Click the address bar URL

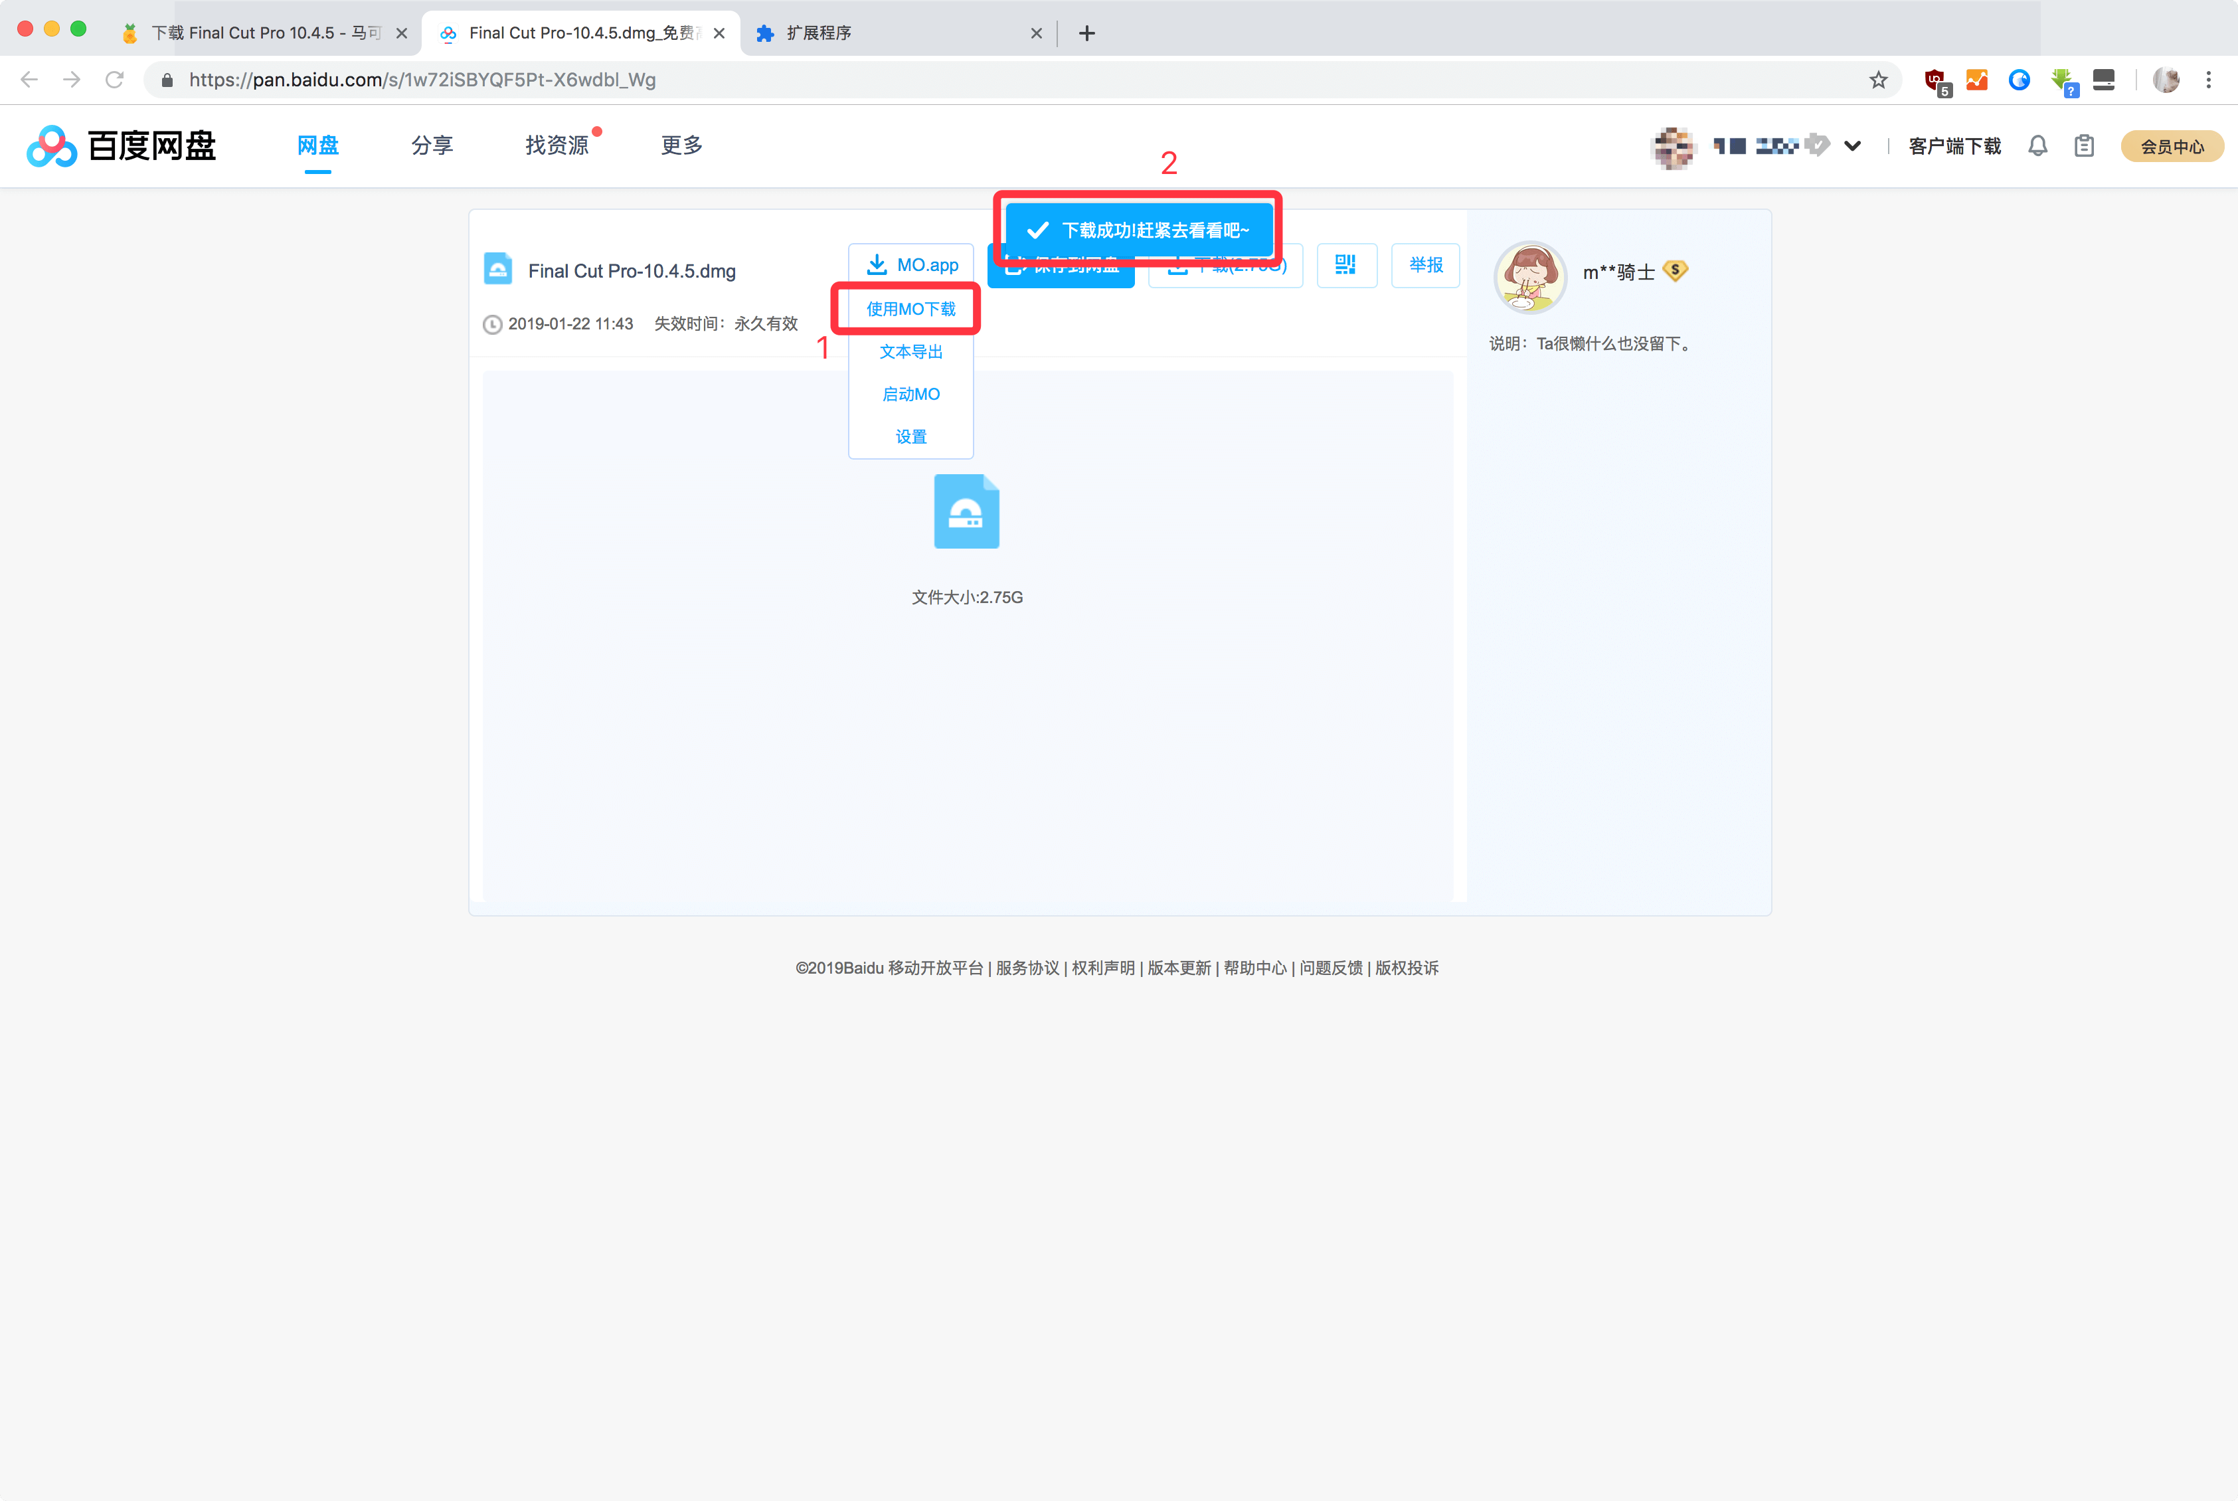pos(422,80)
